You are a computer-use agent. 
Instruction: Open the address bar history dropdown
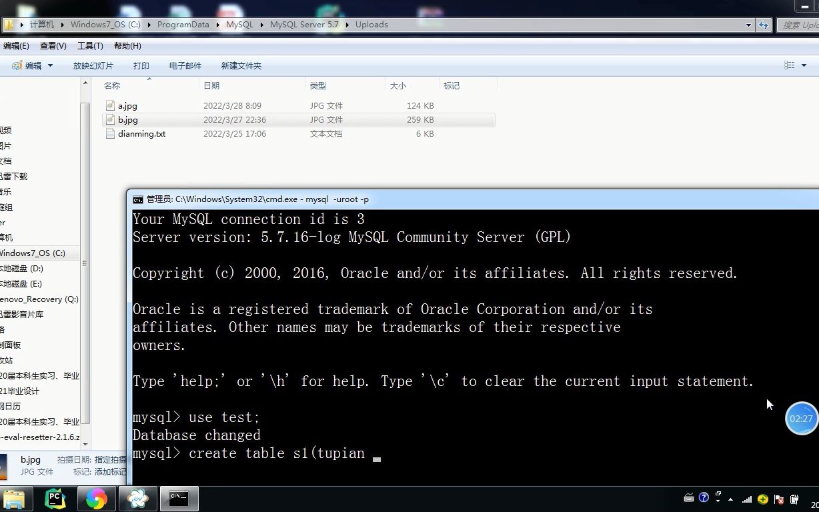[x=749, y=25]
